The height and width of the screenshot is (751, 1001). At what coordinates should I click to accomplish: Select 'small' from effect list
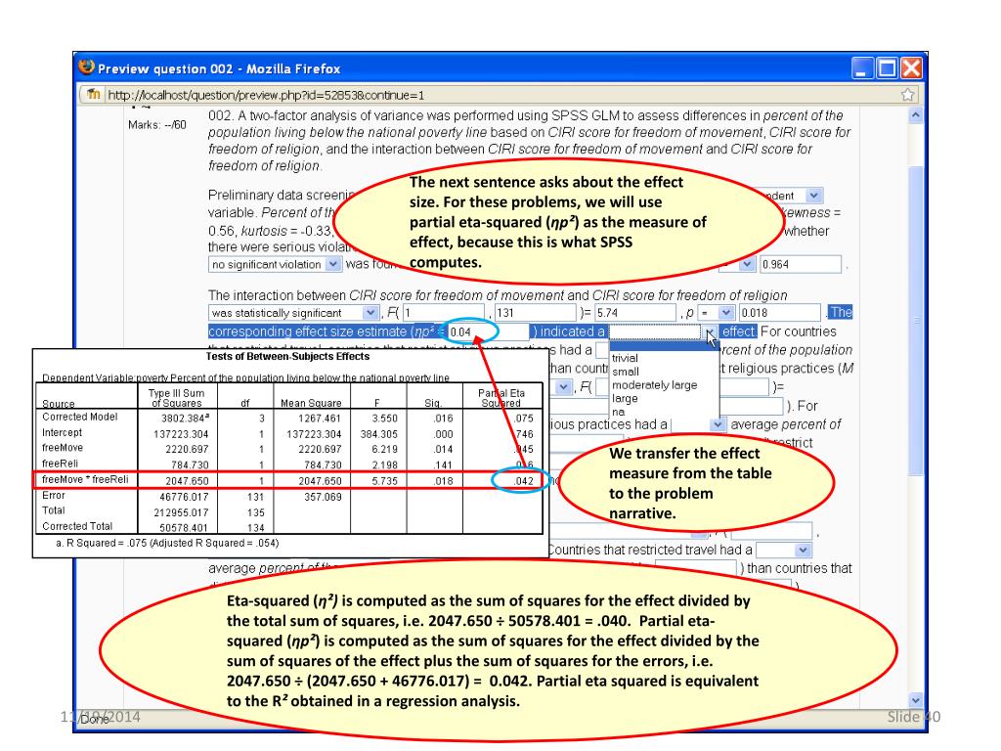coord(626,372)
